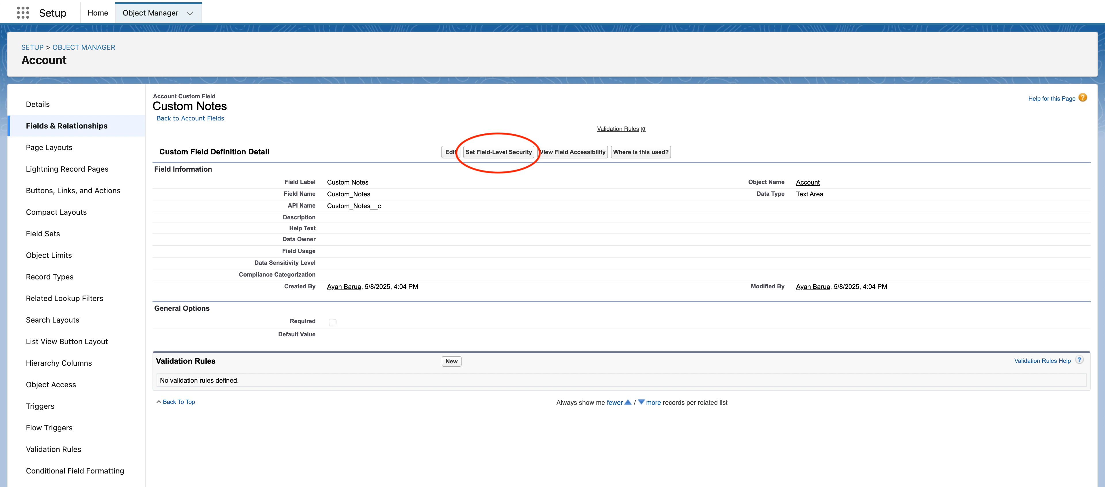Screen dimensions: 1105x487
Task: Switch to the Home tab
Action: coord(98,13)
